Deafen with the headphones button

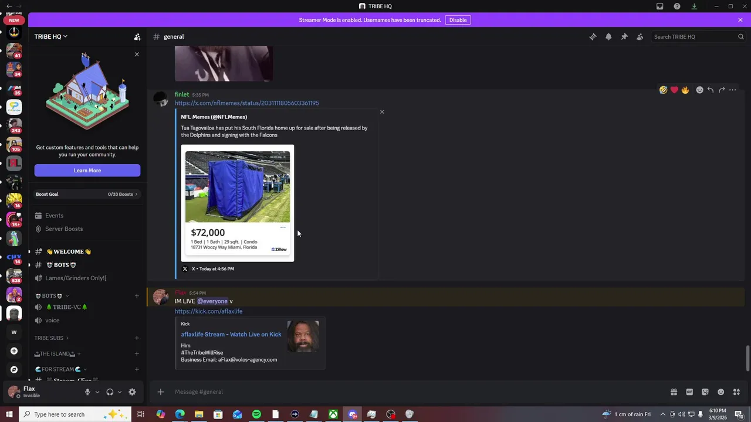pyautogui.click(x=110, y=392)
